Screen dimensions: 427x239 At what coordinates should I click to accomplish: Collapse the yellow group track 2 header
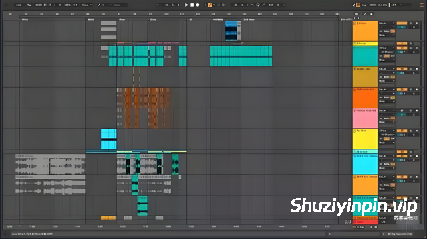(355, 44)
